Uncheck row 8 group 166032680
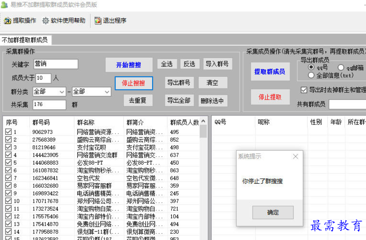 (8, 185)
